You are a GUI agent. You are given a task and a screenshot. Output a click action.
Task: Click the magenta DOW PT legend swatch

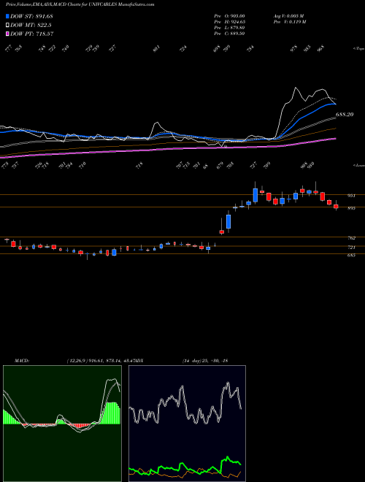8,34
